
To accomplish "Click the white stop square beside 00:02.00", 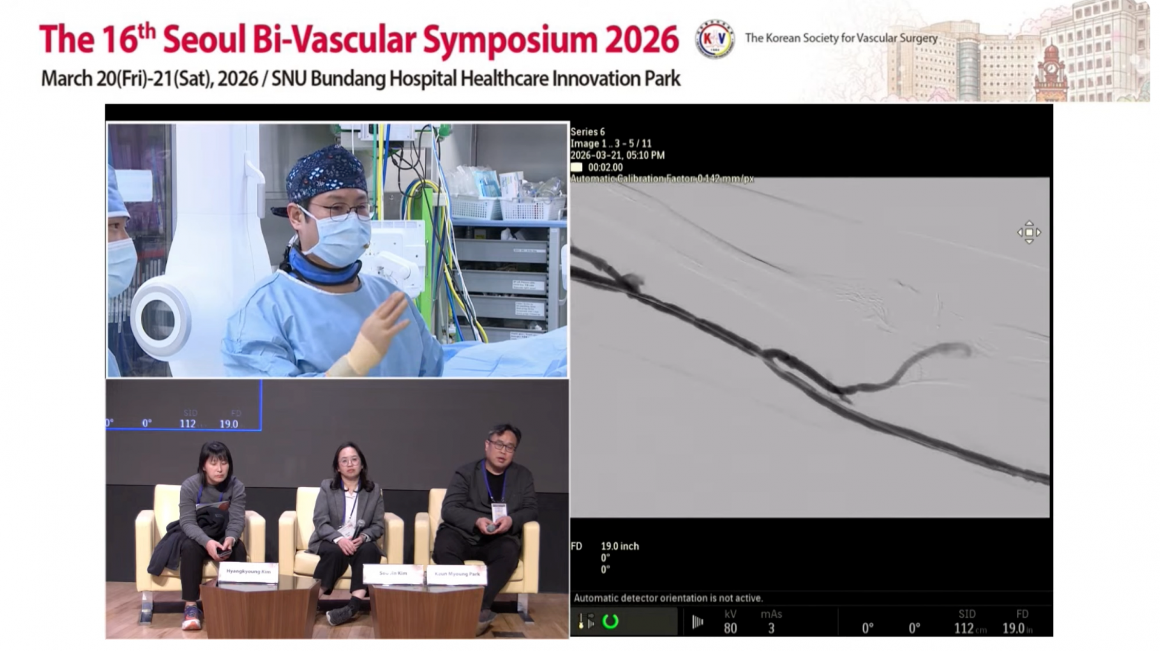I will [577, 167].
